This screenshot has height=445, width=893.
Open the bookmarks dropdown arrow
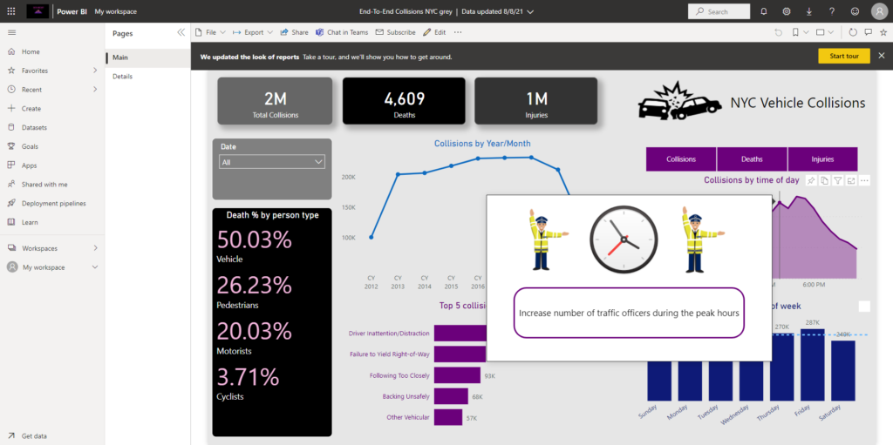point(806,32)
